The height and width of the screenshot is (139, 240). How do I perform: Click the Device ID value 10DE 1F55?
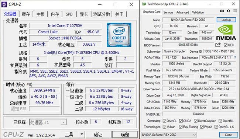[x=219, y=51]
